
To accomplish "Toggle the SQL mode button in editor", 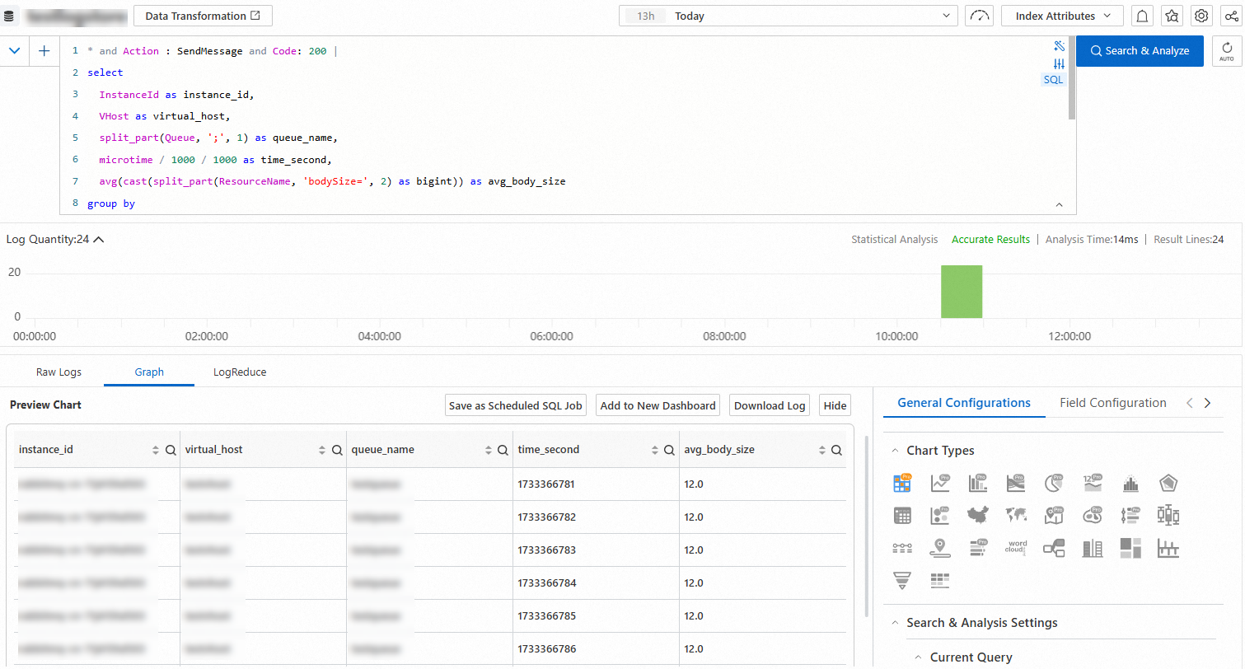I will pyautogui.click(x=1054, y=80).
